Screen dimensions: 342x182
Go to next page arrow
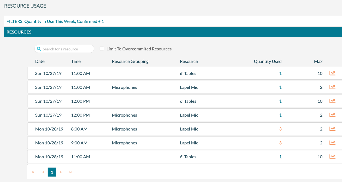61,172
